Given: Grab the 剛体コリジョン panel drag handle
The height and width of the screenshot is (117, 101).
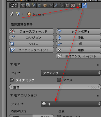Looking at the screenshot, I should 99,96.
